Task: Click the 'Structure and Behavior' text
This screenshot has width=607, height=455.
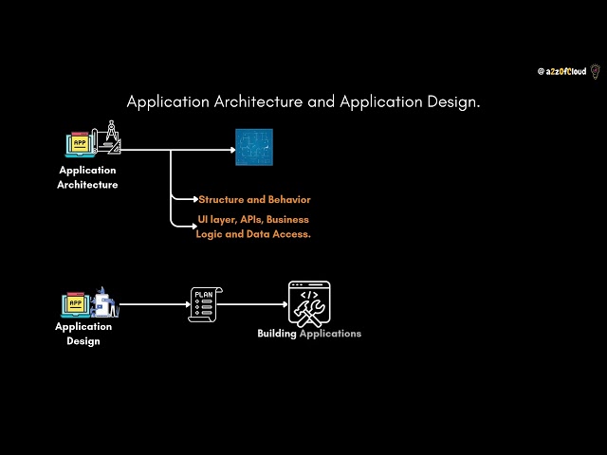Action: pos(254,200)
